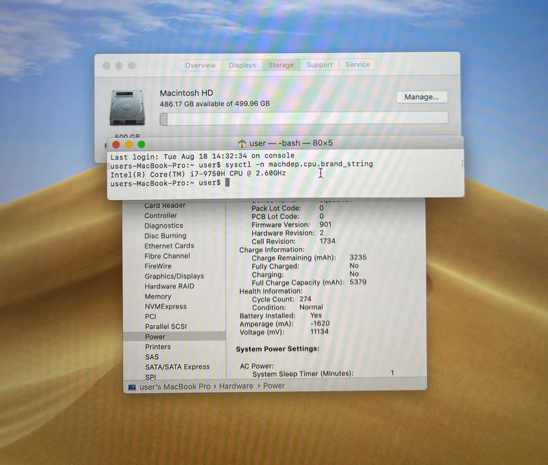Open SATA/SATA Express entry

click(177, 367)
